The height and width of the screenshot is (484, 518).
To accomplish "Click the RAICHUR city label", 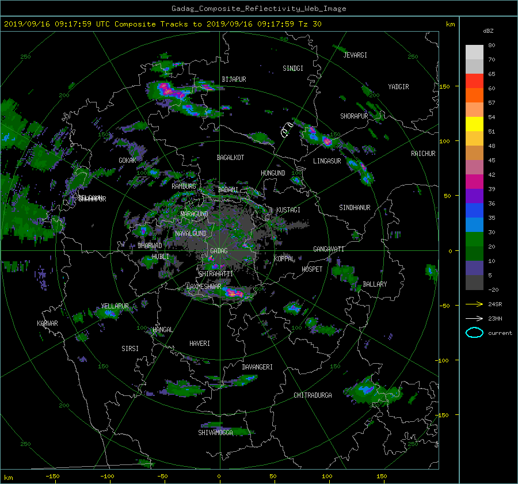I will 423,154.
